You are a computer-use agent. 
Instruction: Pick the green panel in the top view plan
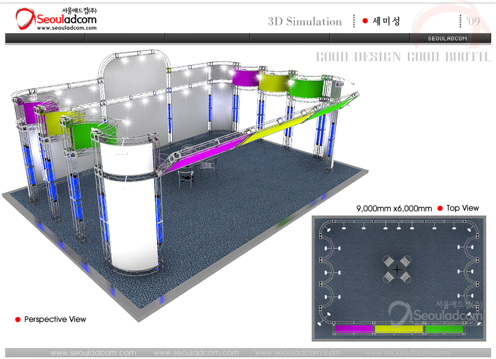444,329
